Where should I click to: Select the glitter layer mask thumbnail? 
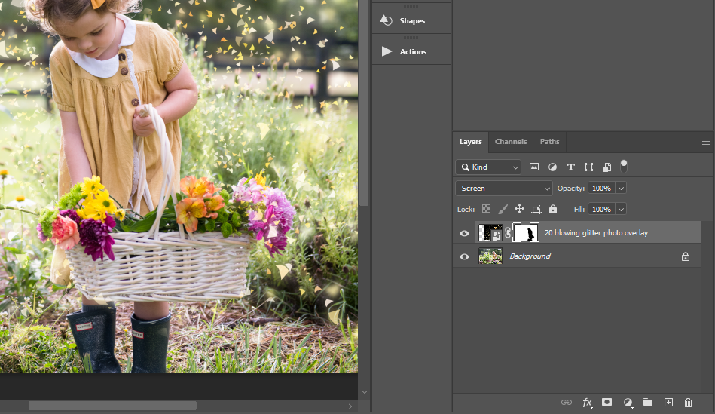(x=526, y=233)
